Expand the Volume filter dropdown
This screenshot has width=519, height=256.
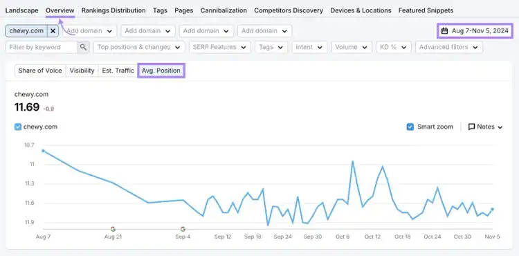point(351,47)
